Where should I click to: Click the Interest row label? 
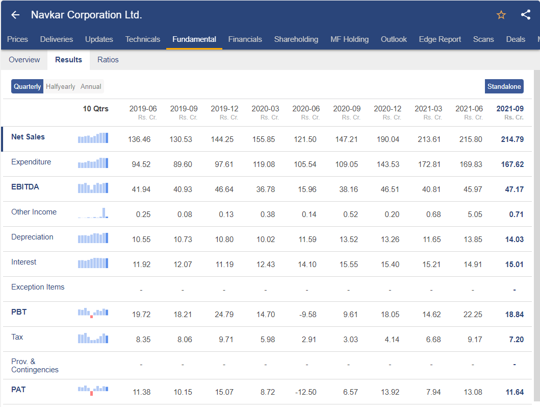23,262
